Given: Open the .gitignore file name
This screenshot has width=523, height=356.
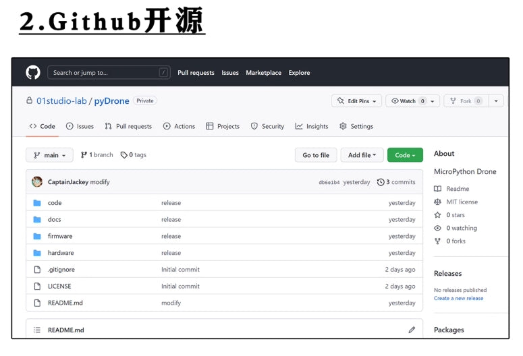Looking at the screenshot, I should 61,269.
